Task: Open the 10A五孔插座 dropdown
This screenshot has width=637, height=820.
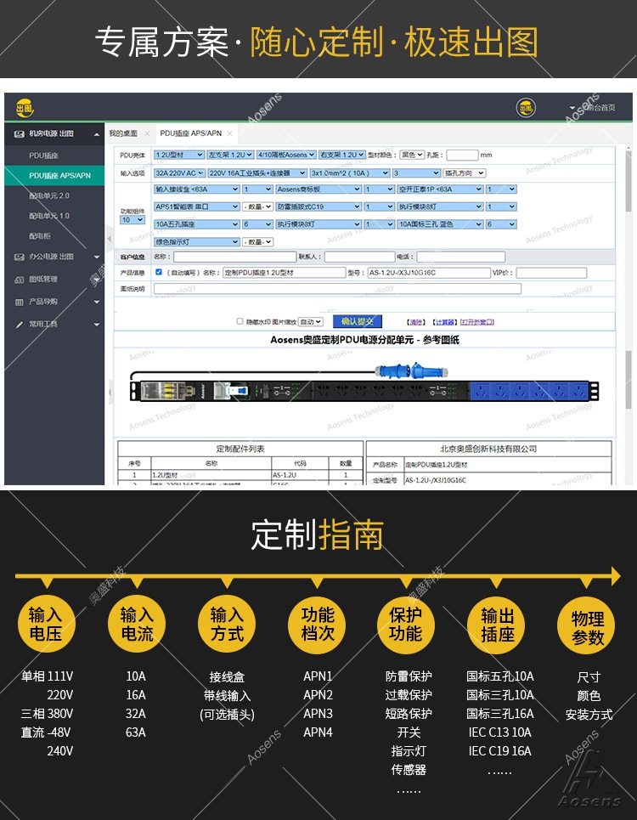Action: tap(196, 224)
